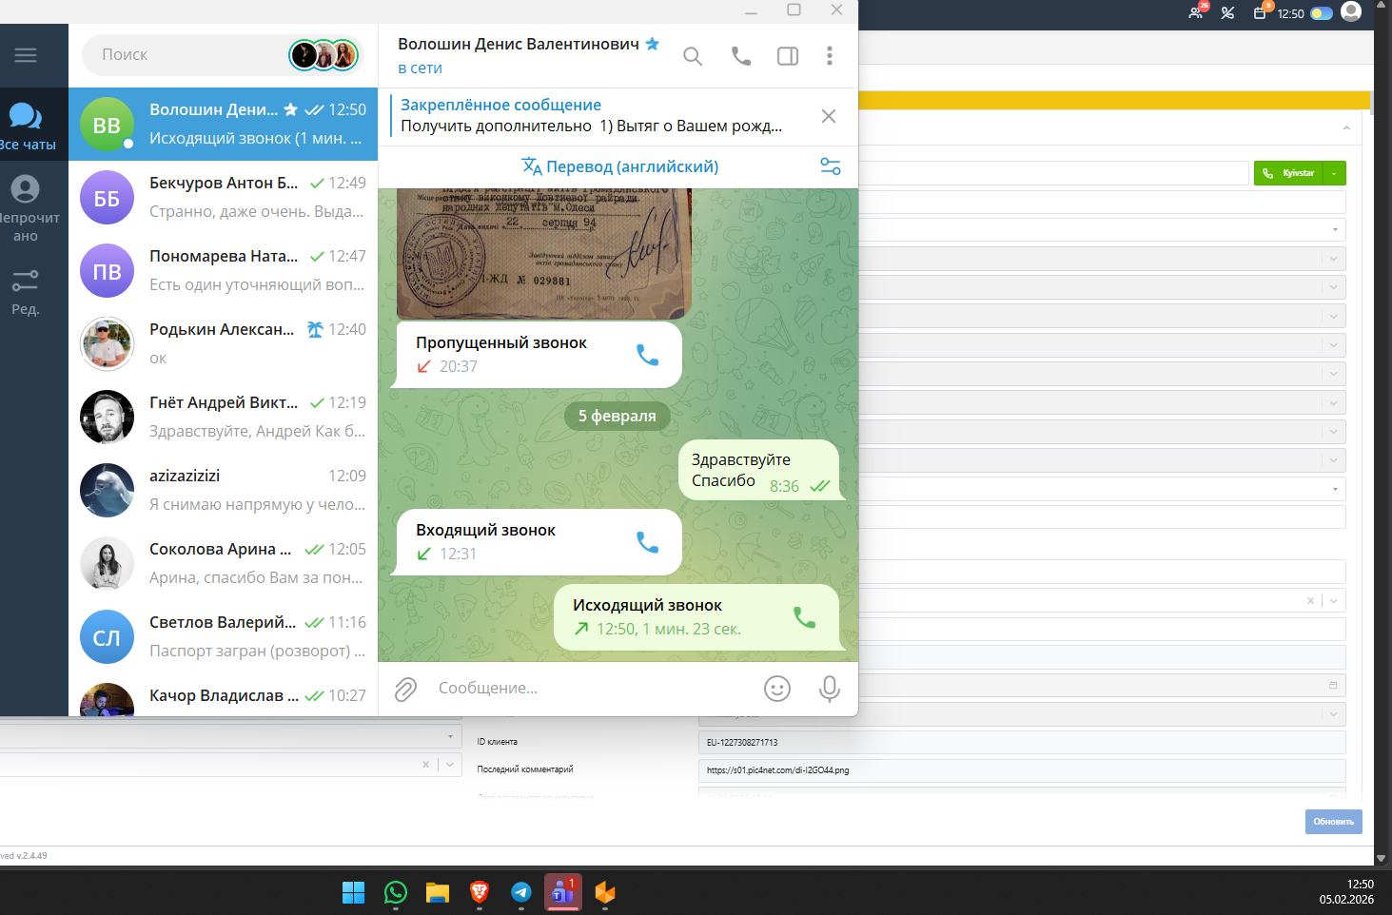Open Microsoft Teams from the taskbar

[563, 892]
